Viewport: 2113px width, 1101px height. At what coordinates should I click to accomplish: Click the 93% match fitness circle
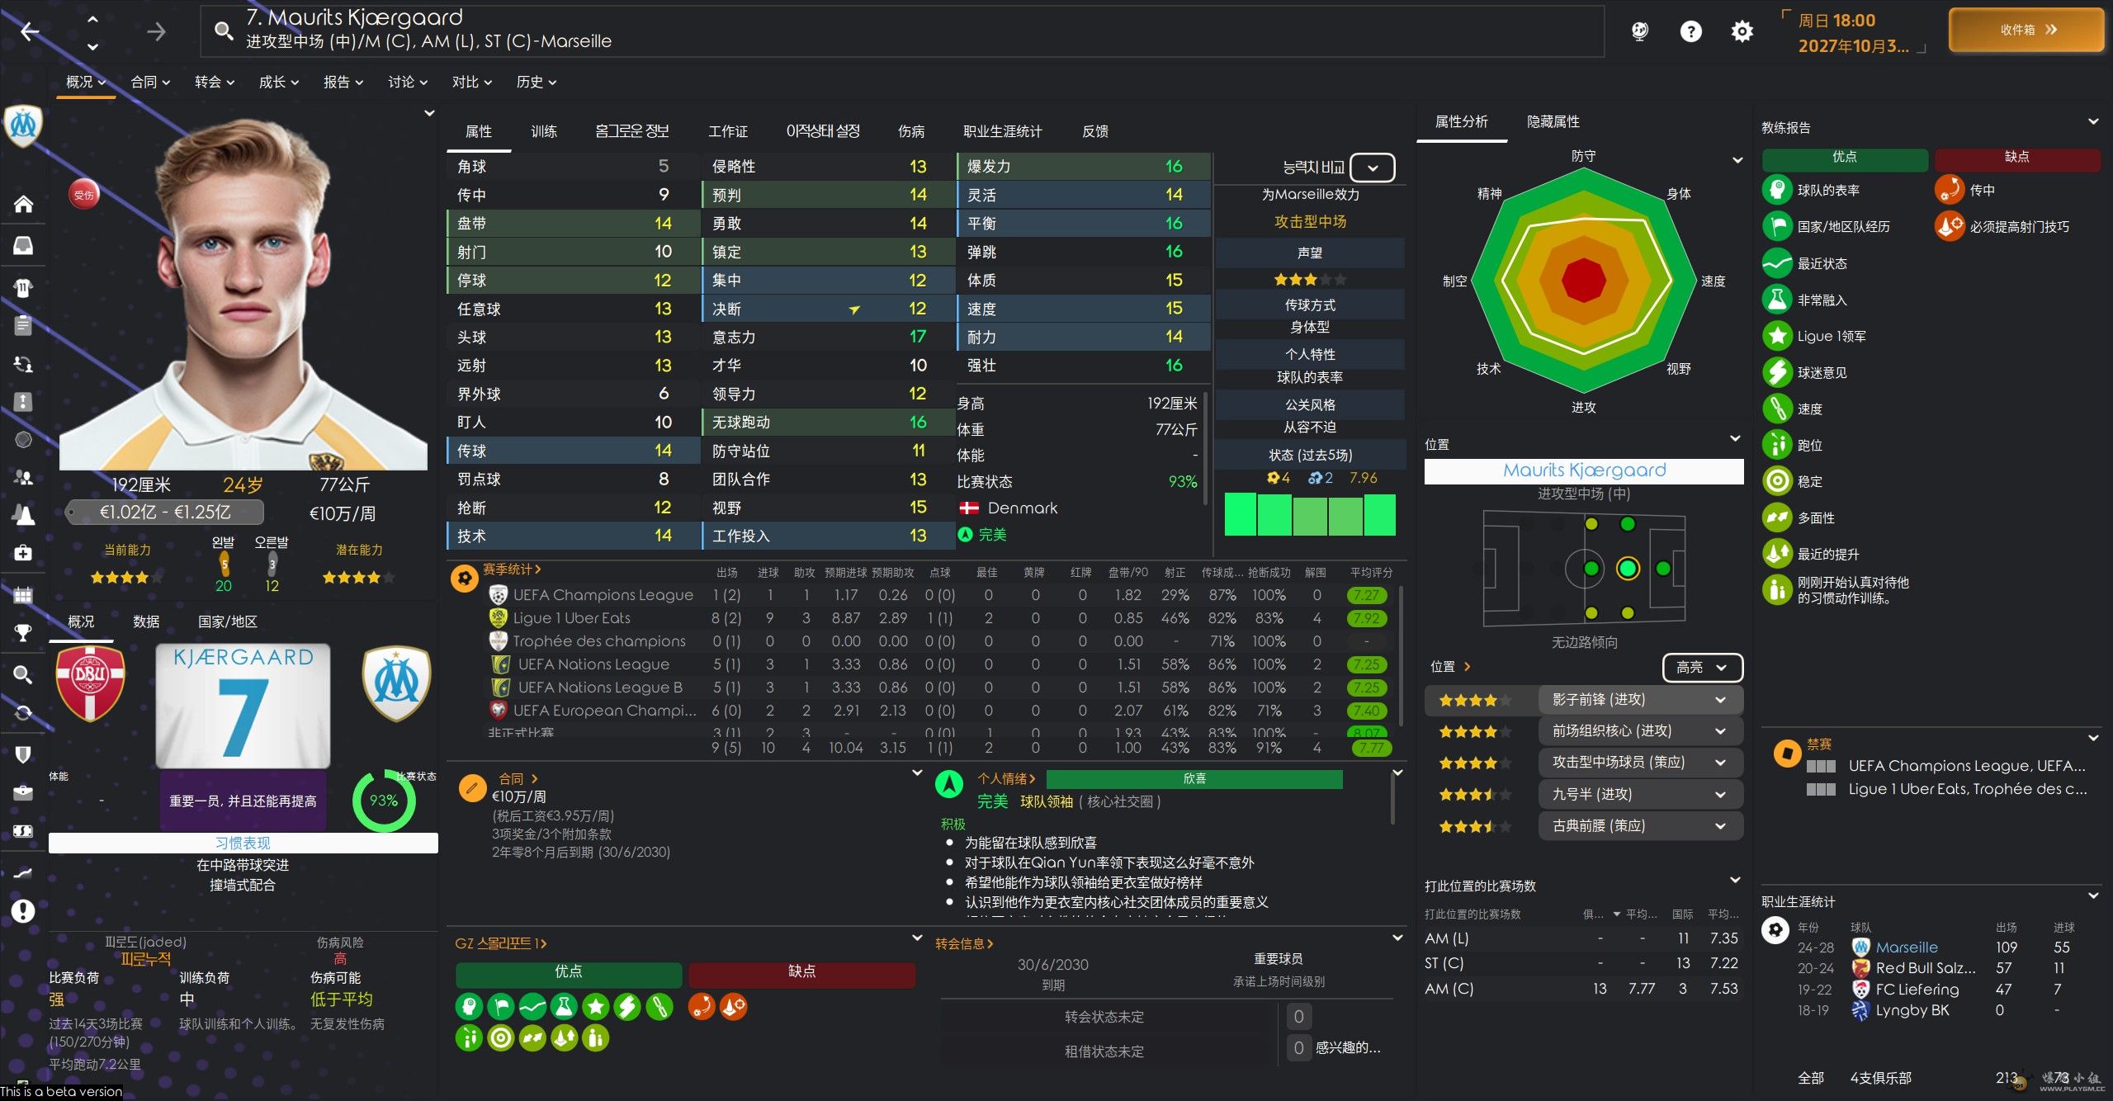click(x=383, y=801)
